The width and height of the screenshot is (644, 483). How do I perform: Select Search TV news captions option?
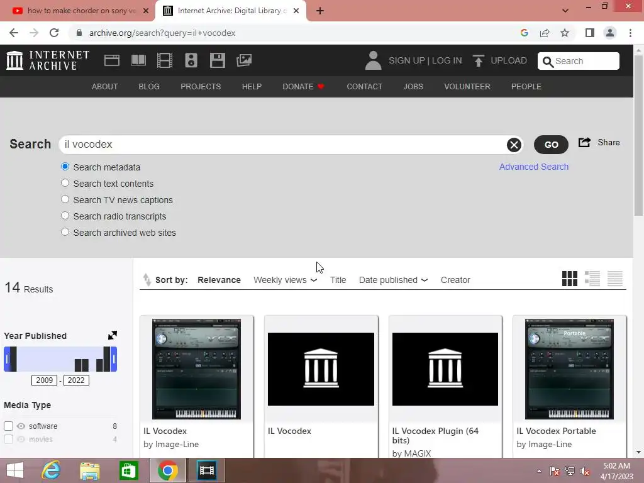point(65,199)
